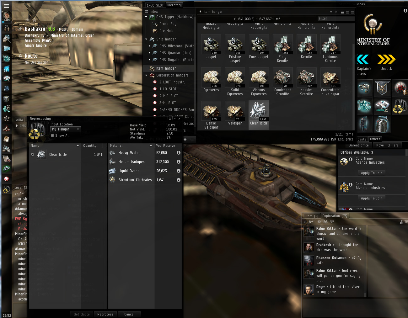
Task: Click the station info icon near the Ministry logo
Action: (405, 11)
